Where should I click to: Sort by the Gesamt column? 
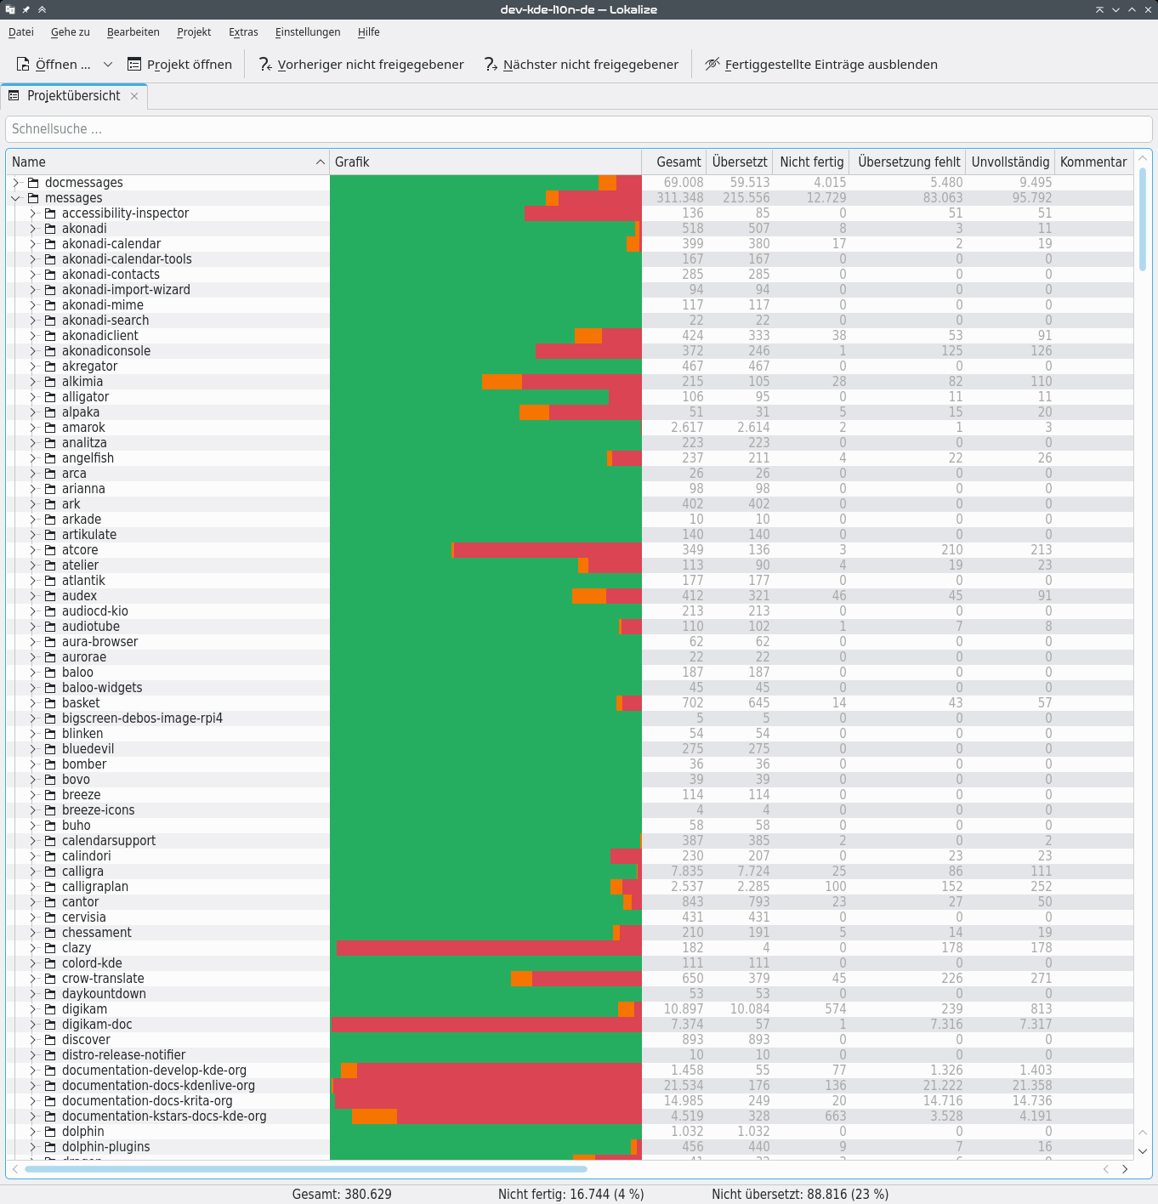[x=674, y=162]
